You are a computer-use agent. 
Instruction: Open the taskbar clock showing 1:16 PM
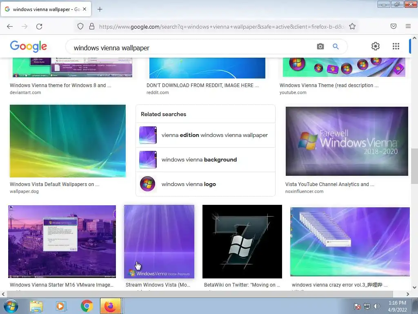point(397,306)
